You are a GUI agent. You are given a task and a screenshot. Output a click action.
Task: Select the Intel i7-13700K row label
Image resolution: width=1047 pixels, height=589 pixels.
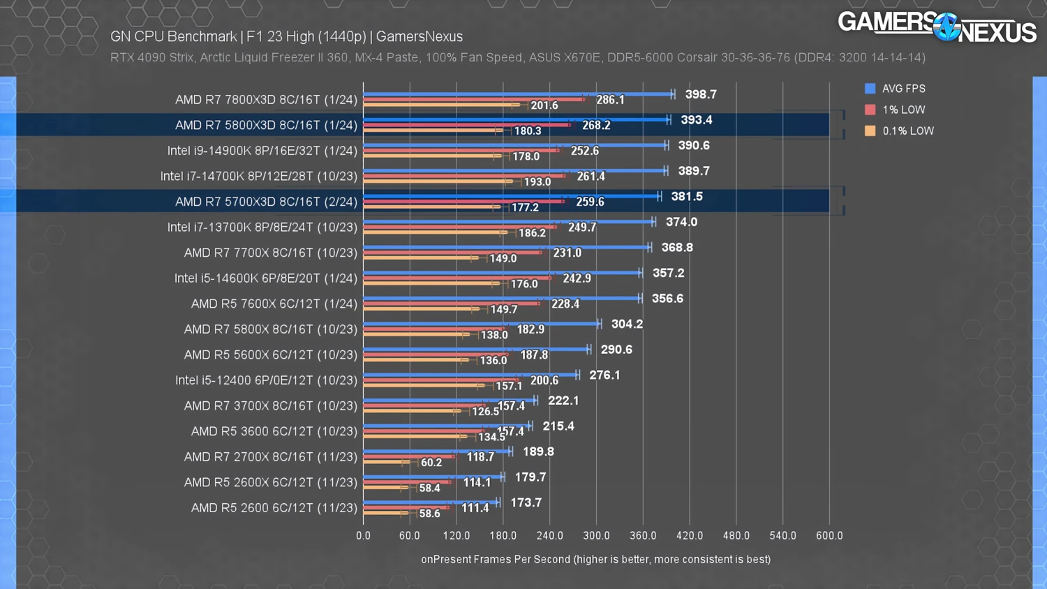[x=262, y=228]
